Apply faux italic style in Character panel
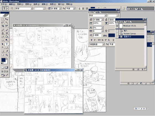Image resolution: width=155 pixels, height=116 pixels. (x=95, y=40)
